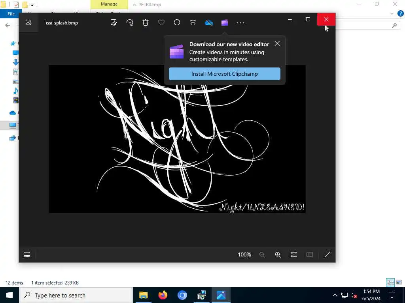The height and width of the screenshot is (303, 405).
Task: Open the Windows Start menu
Action: click(x=9, y=295)
